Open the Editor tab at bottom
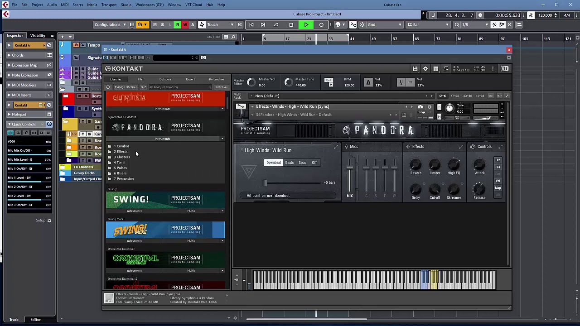This screenshot has width=580, height=326. (35, 320)
